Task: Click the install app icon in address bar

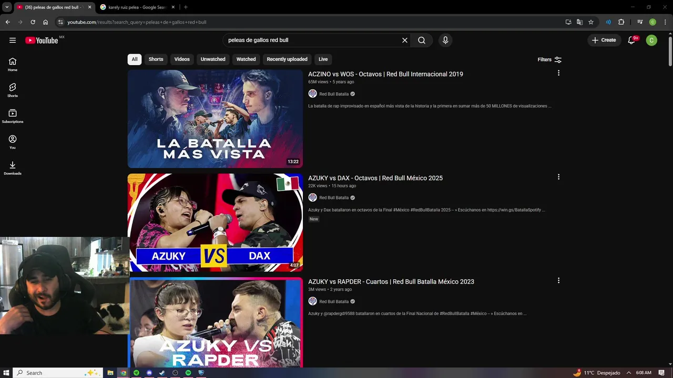Action: coord(568,22)
